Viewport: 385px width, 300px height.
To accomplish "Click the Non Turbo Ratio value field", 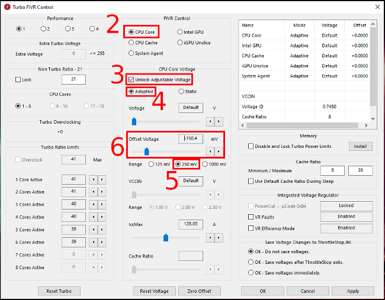I will point(73,79).
